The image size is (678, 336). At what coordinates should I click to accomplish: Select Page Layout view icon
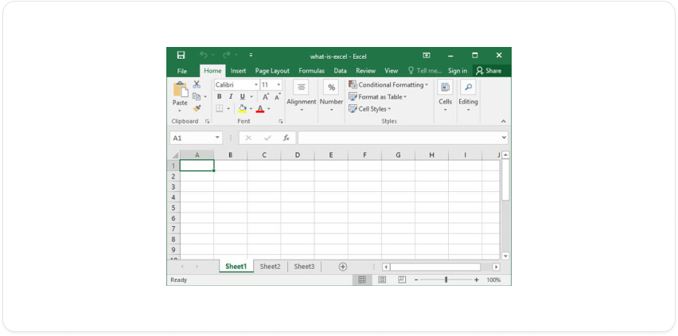(382, 279)
